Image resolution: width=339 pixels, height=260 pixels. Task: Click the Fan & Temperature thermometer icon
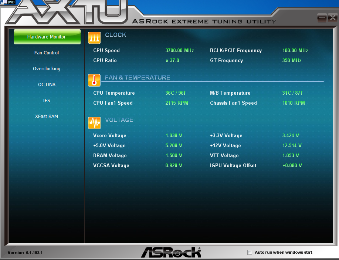pos(94,80)
